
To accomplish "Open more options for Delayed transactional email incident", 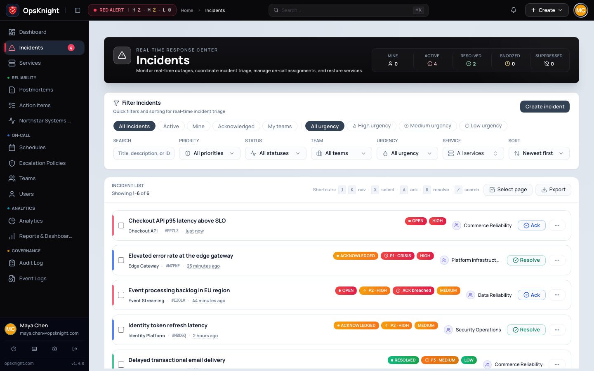I will pos(557,364).
